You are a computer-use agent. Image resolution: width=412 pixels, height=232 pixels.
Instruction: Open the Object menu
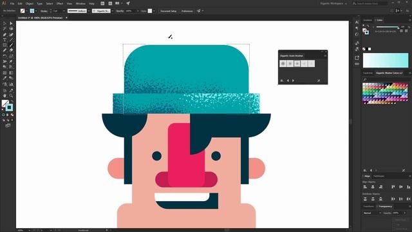click(x=30, y=4)
